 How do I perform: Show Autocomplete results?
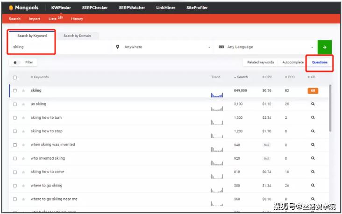tap(293, 62)
